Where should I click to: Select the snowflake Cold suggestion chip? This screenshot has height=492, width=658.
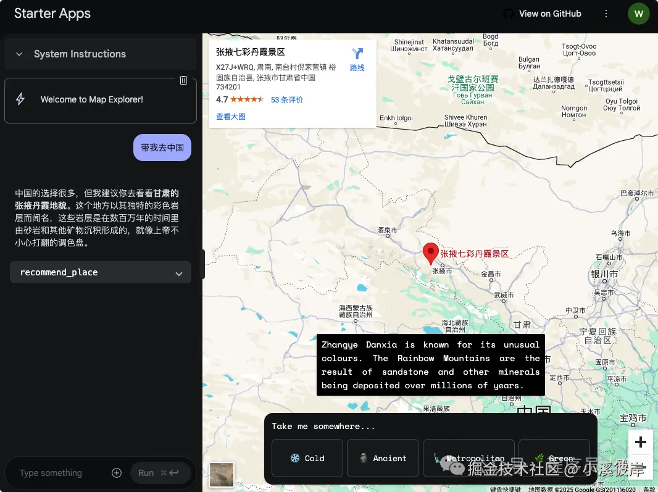[x=307, y=458]
